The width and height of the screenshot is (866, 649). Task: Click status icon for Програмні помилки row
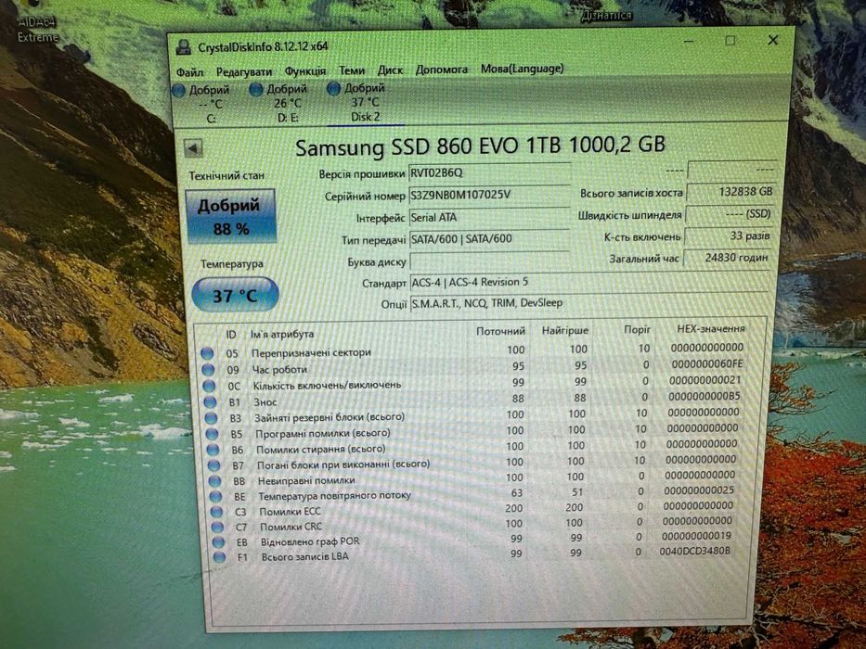[212, 434]
